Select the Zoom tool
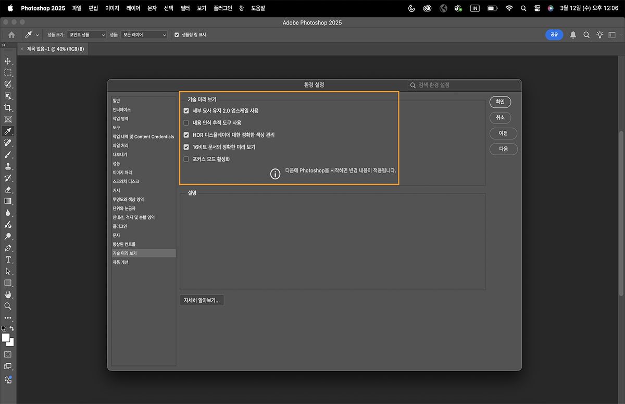625x404 pixels. 8,307
